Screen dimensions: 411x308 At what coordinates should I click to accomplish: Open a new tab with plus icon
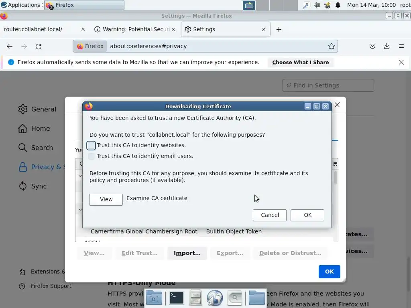pyautogui.click(x=279, y=30)
